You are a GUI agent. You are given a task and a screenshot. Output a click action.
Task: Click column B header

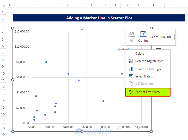pyautogui.click(x=35, y=5)
